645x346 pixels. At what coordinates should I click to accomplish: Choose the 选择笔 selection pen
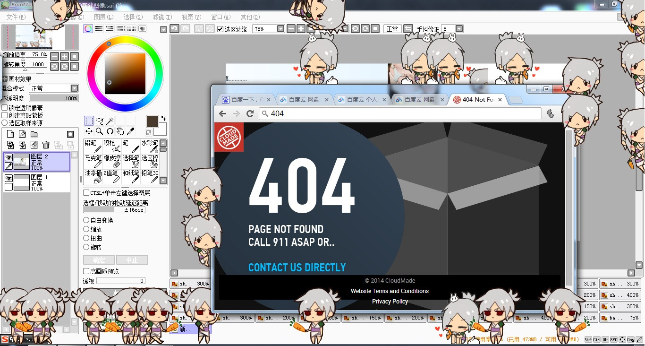[131, 161]
